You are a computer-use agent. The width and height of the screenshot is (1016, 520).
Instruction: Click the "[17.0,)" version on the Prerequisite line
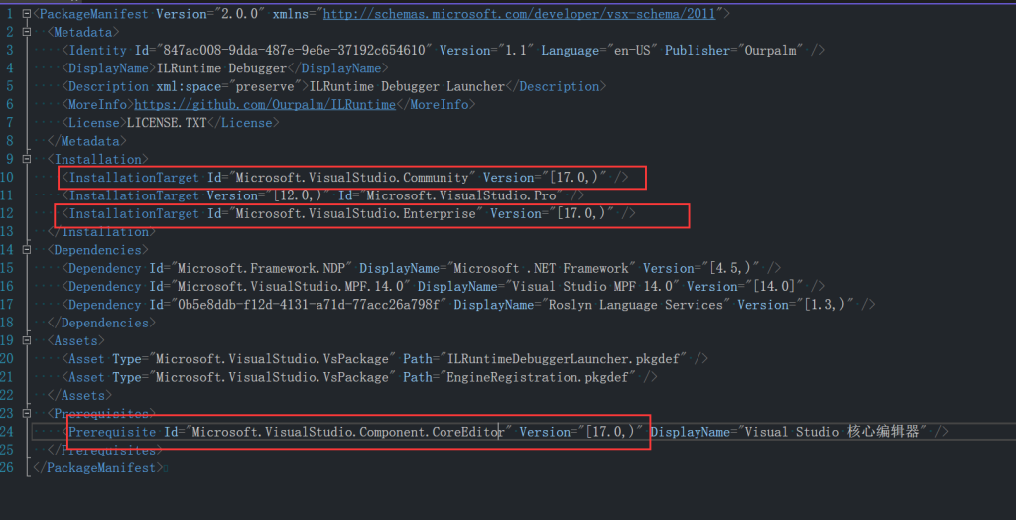click(x=610, y=431)
